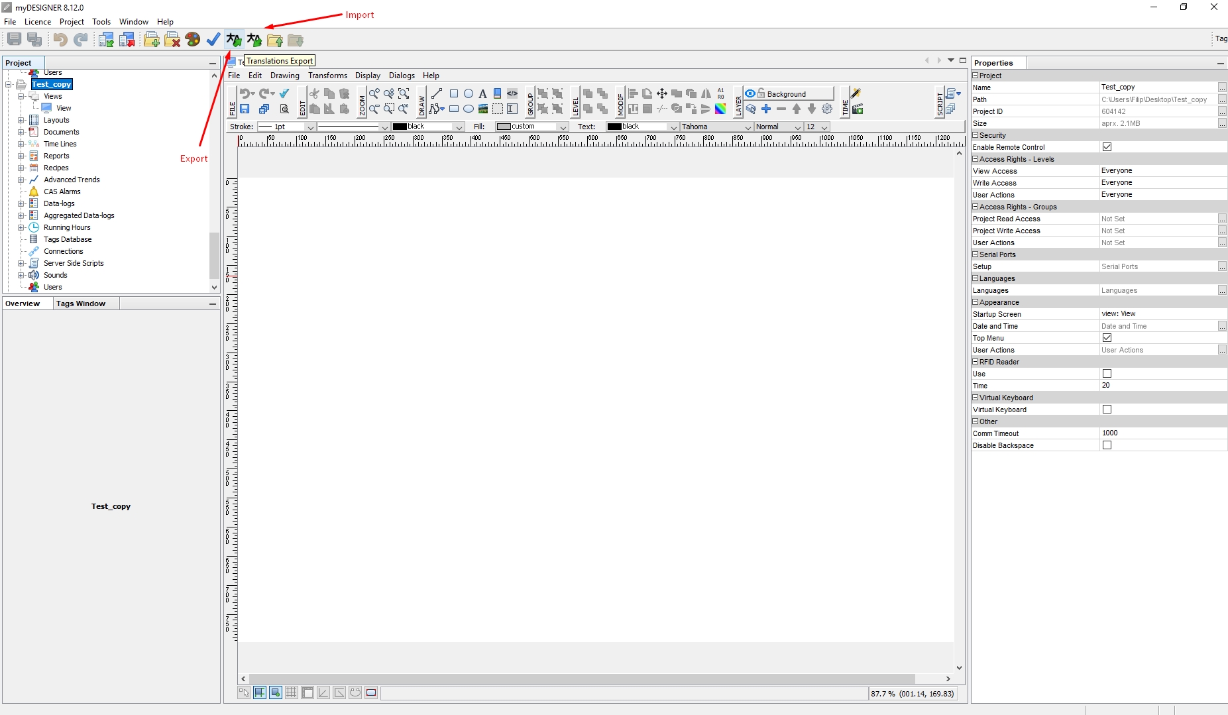Click the Translations Import toolbar icon
The height and width of the screenshot is (715, 1228).
254,40
